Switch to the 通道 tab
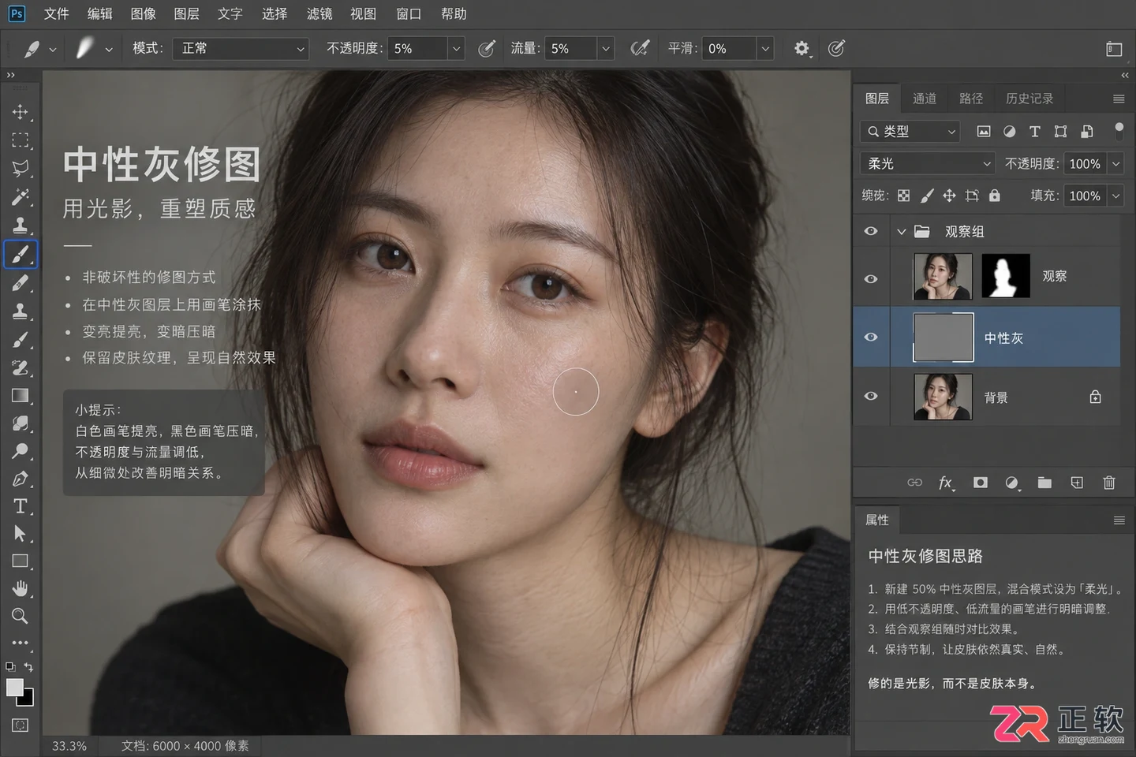Image resolution: width=1136 pixels, height=757 pixels. (x=925, y=99)
